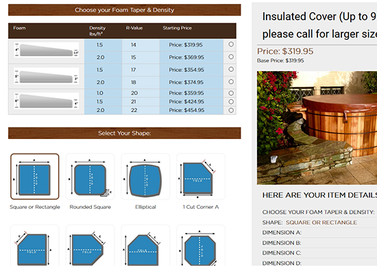Click the R-Value 20 cell
The width and height of the screenshot is (377, 274).
[141, 93]
